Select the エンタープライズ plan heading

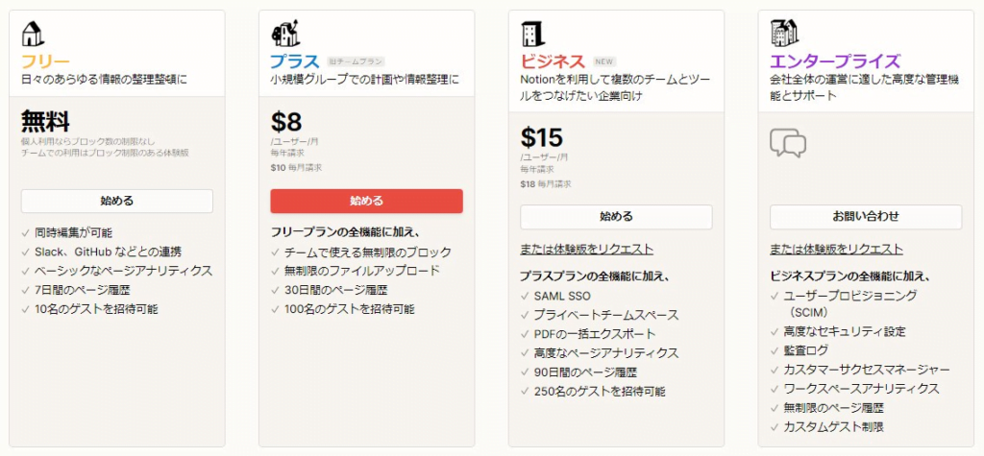tap(835, 61)
